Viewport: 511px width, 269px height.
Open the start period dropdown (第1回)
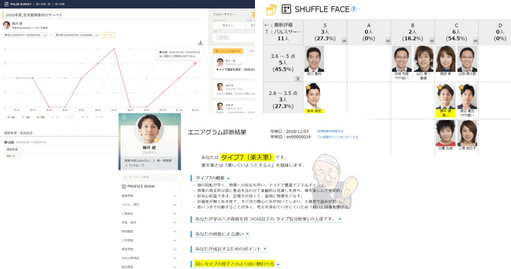tap(25, 35)
